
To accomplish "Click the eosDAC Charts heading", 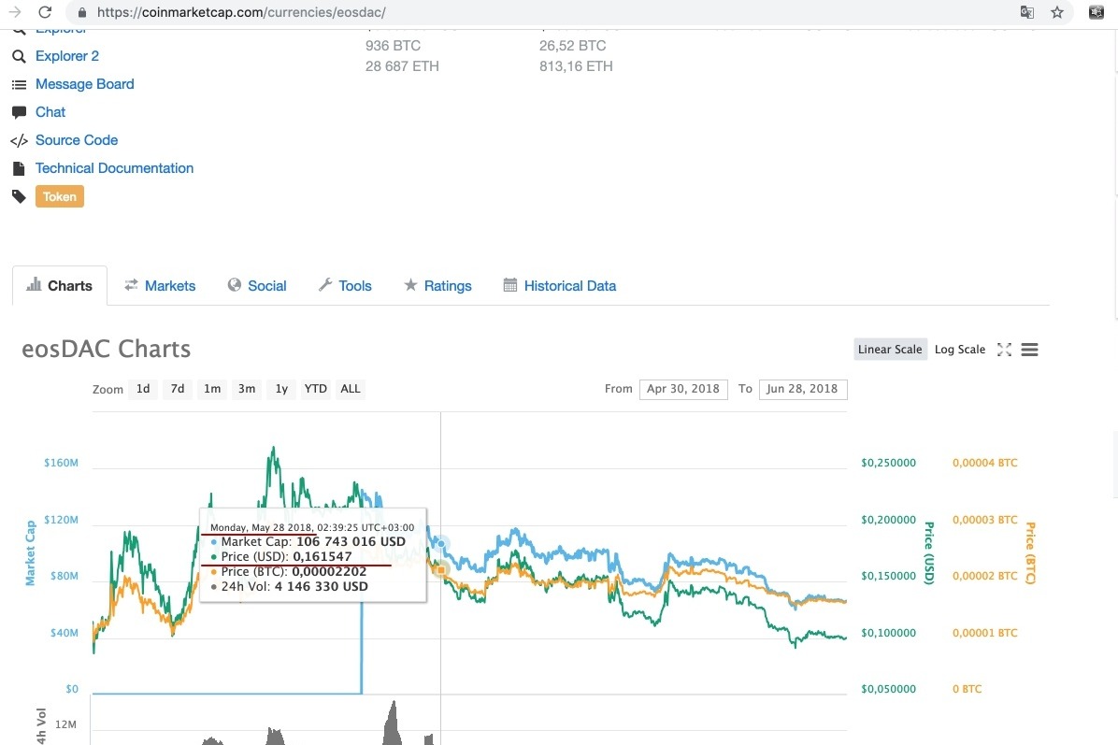I will tap(107, 350).
